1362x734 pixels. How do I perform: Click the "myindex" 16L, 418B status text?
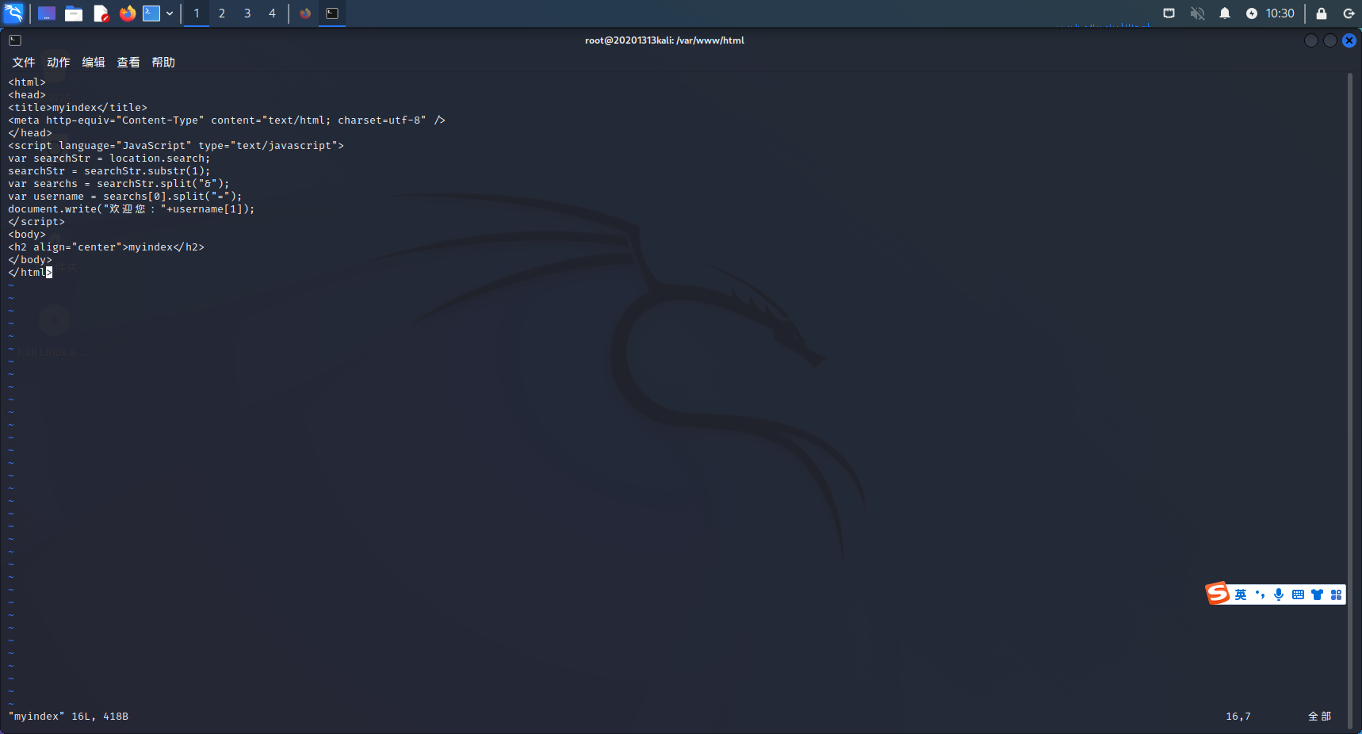coord(68,717)
